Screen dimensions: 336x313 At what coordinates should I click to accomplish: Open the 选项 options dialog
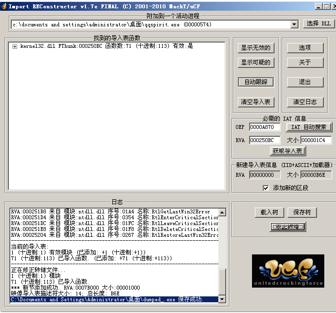pyautogui.click(x=305, y=48)
